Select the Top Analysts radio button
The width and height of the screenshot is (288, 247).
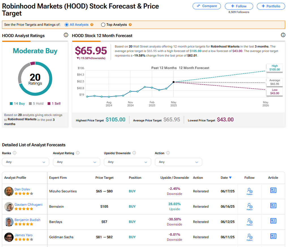coord(103,25)
